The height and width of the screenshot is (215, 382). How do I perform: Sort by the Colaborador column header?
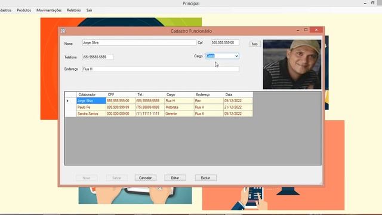[x=91, y=94]
